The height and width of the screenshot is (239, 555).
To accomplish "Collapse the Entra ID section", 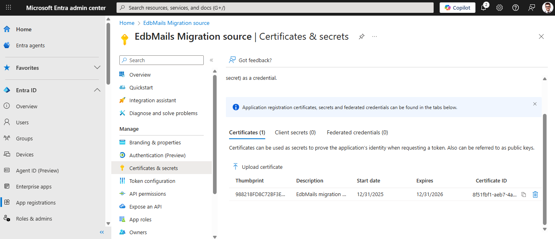I will coord(97,90).
